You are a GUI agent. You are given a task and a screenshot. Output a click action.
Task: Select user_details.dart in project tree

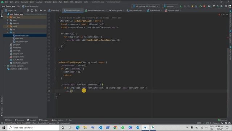[x=22, y=41]
